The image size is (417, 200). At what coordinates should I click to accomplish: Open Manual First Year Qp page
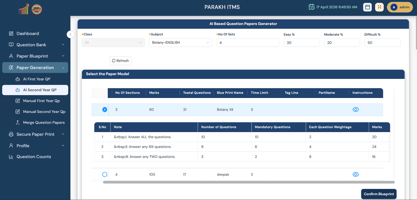click(41, 101)
